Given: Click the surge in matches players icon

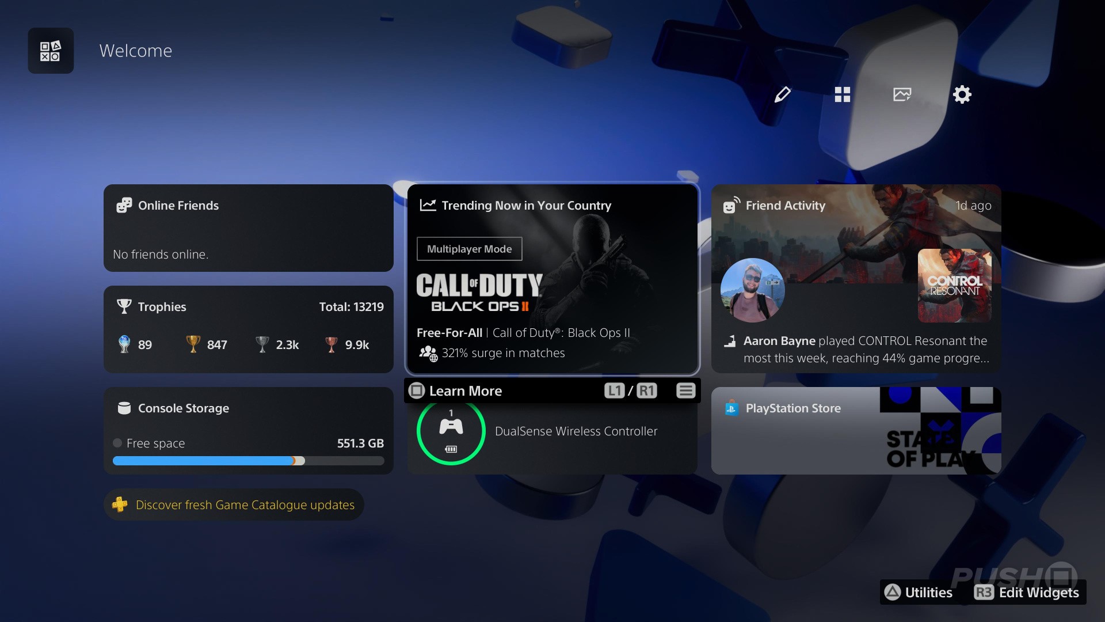Looking at the screenshot, I should coord(428,353).
